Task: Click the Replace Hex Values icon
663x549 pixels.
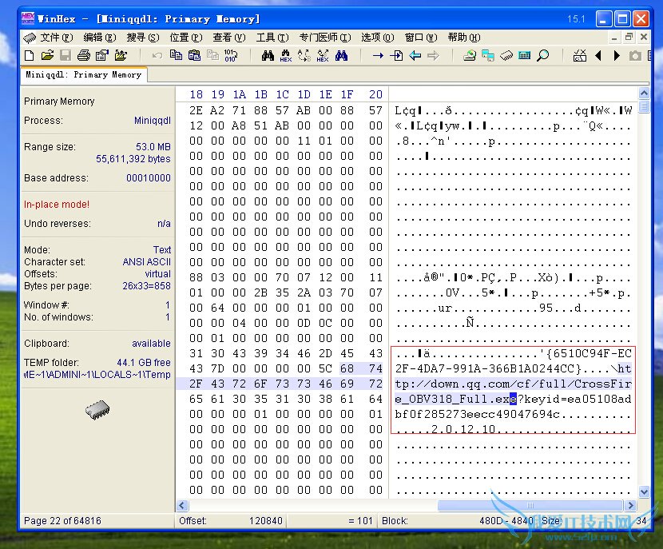Action: point(323,55)
